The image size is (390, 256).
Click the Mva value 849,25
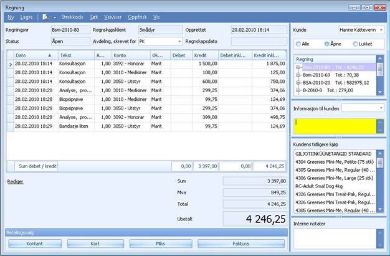(255, 192)
